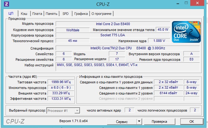The width and height of the screenshot is (208, 128).
Task: Click the Intel Core 2 Duo E8400 model field
Action: [x=113, y=24]
